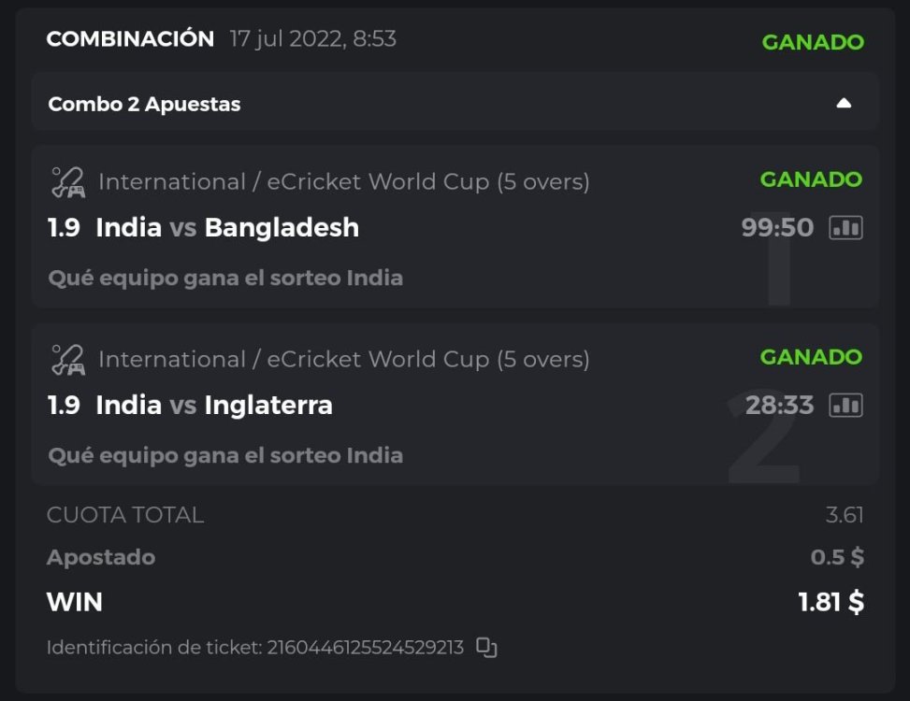Click the Combo 2 Apuestas header label
910x701 pixels.
click(x=144, y=104)
